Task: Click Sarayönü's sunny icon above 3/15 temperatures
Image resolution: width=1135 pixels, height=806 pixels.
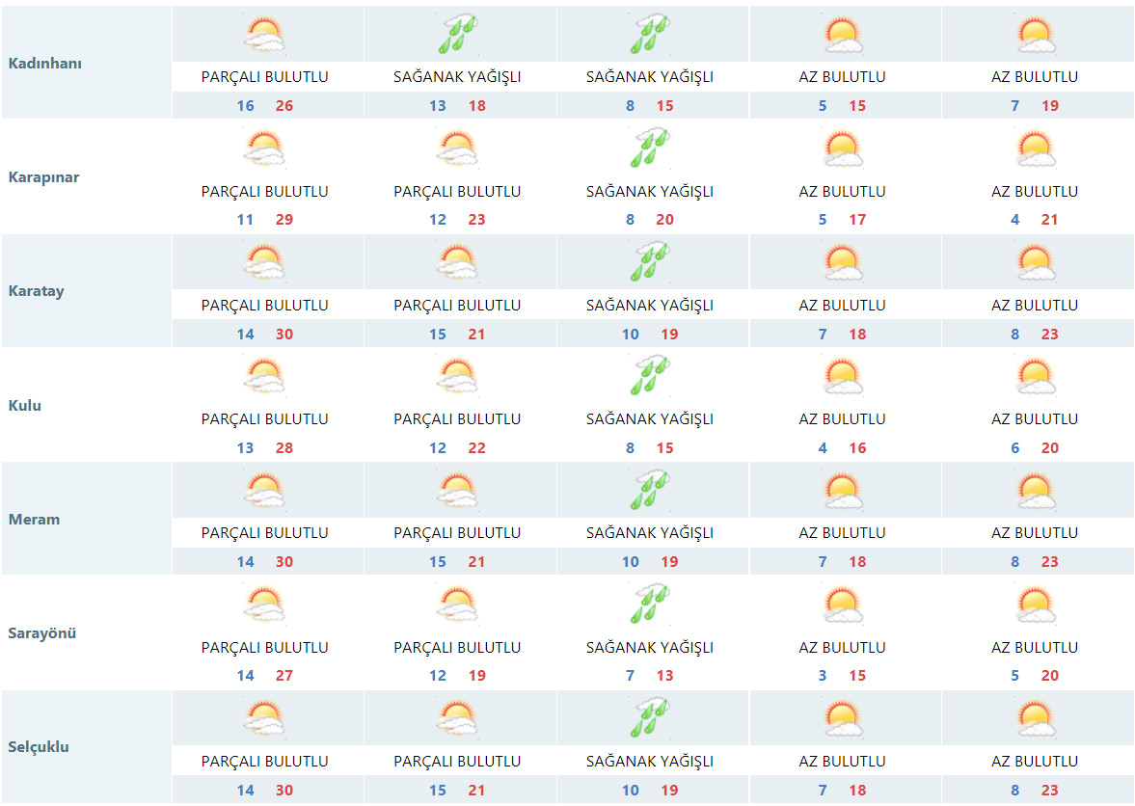Action: click(842, 605)
